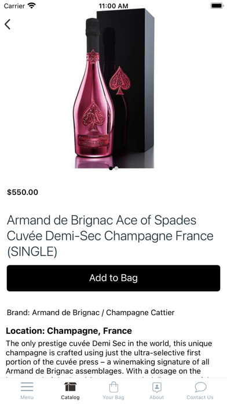Tap the Menu tab label
Screen dimensions: 227x404
(27, 397)
